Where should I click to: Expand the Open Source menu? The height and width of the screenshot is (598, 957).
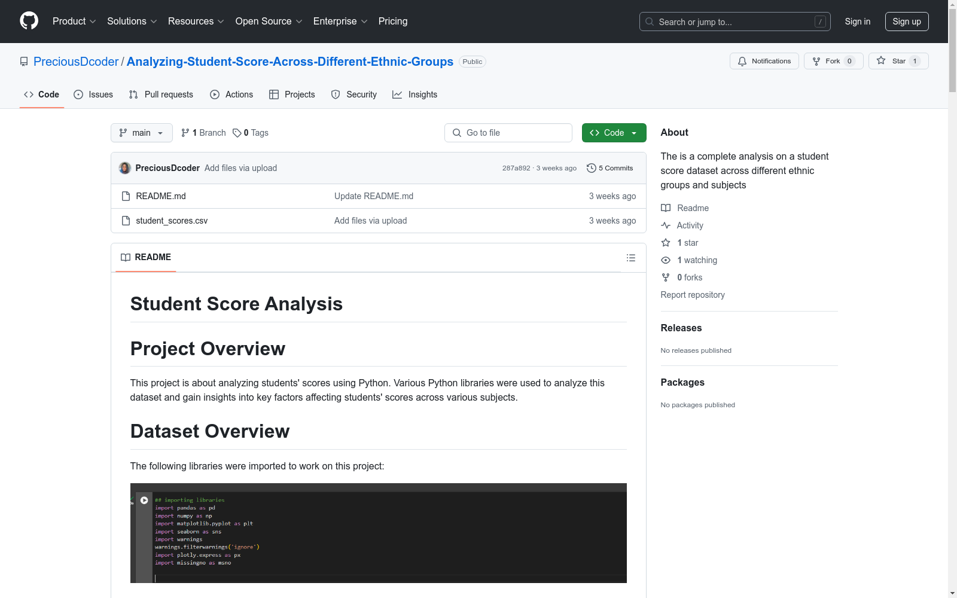[x=269, y=22]
